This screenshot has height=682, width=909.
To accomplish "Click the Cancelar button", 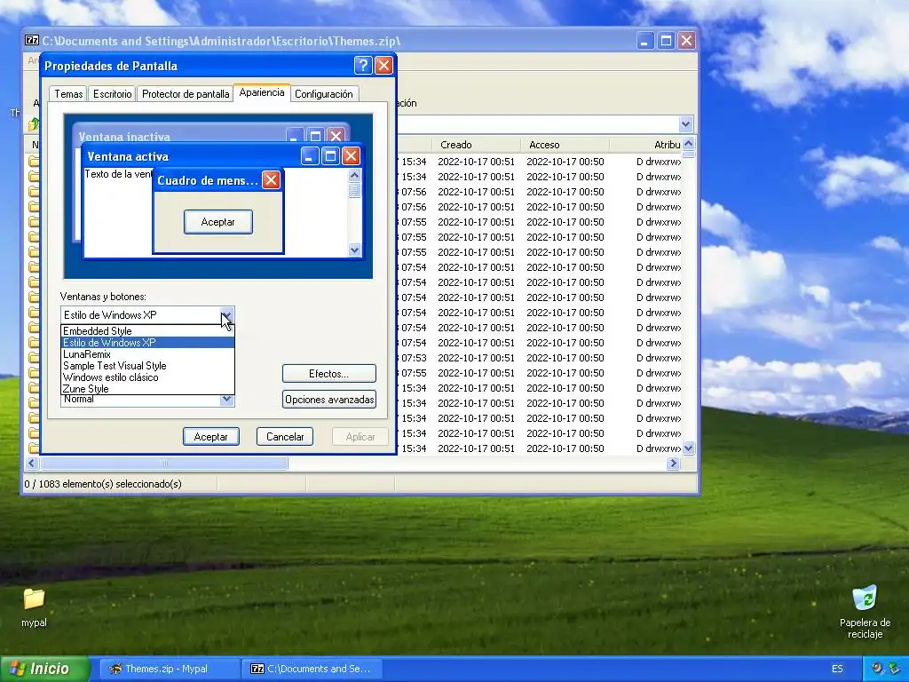I will pyautogui.click(x=285, y=437).
